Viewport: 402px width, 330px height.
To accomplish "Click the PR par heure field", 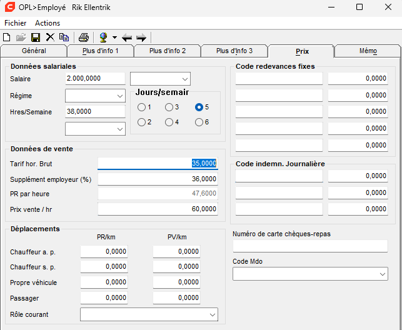I will pos(158,194).
